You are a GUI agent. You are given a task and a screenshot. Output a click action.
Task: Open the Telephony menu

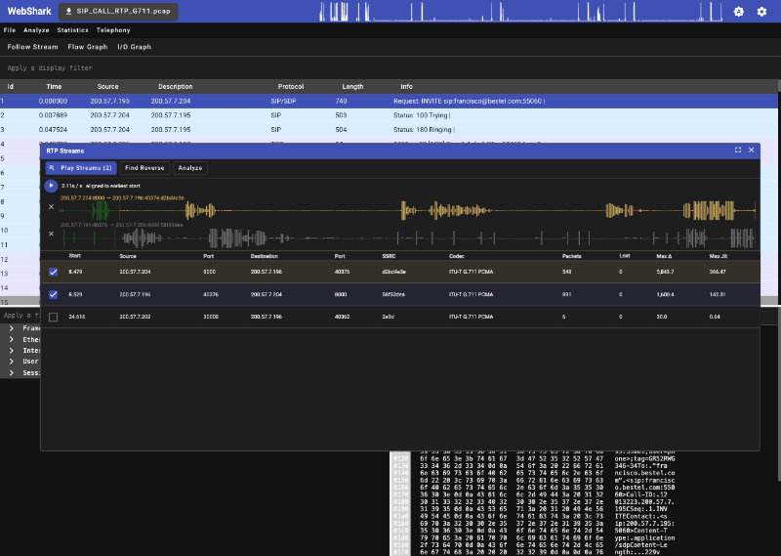tap(113, 30)
